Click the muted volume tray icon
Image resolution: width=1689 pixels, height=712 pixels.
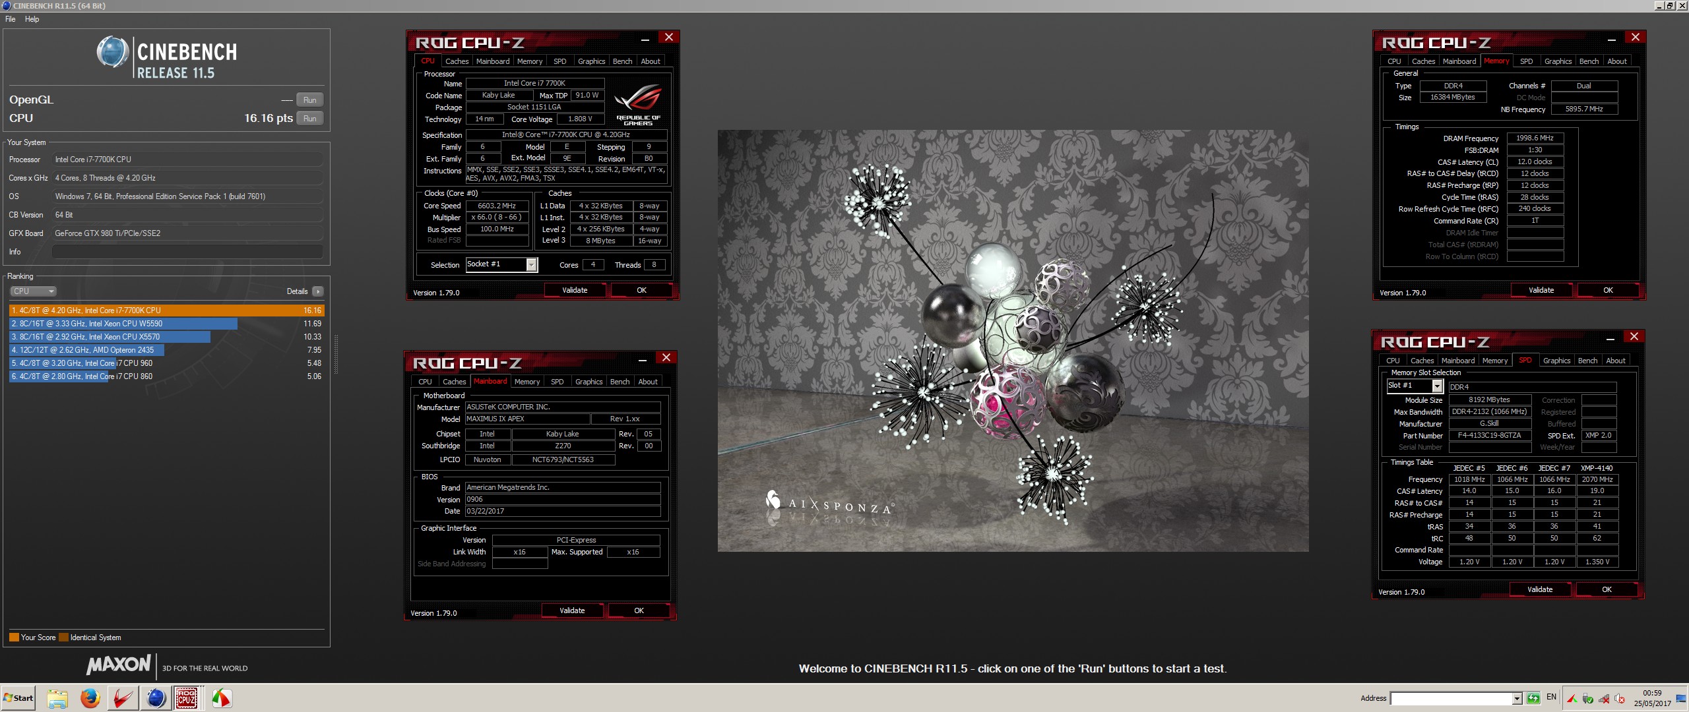pos(1618,699)
